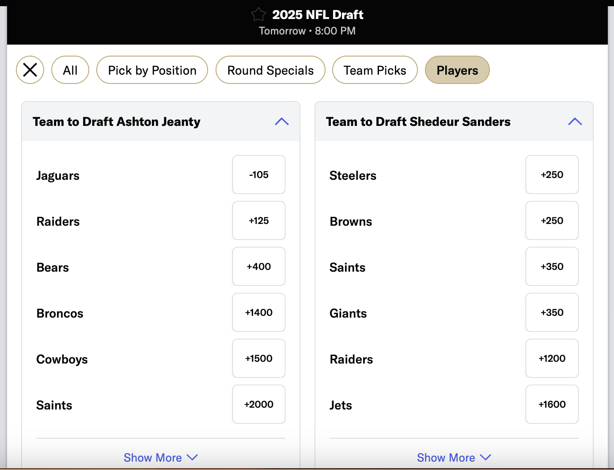
Task: Select Bears +400 odds for Jeanty
Action: [x=259, y=266]
